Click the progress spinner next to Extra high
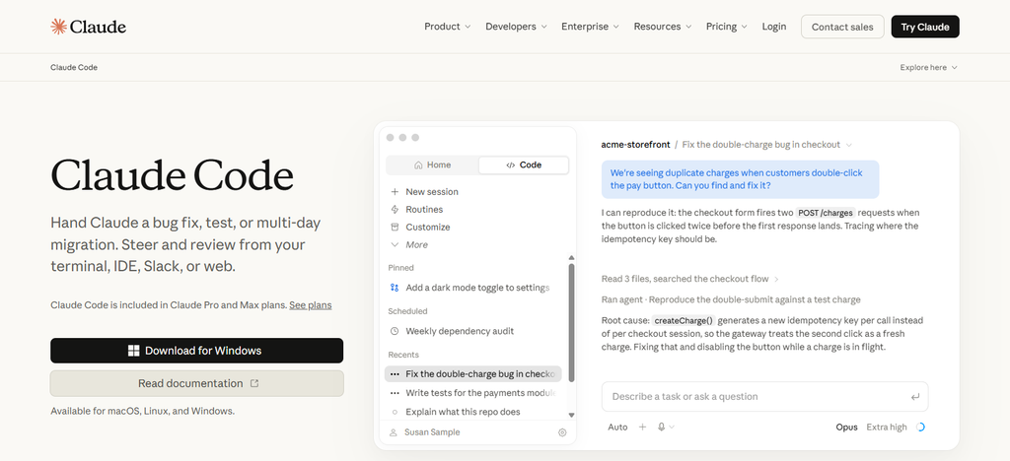Screen dimensions: 1010x461 click(x=920, y=427)
